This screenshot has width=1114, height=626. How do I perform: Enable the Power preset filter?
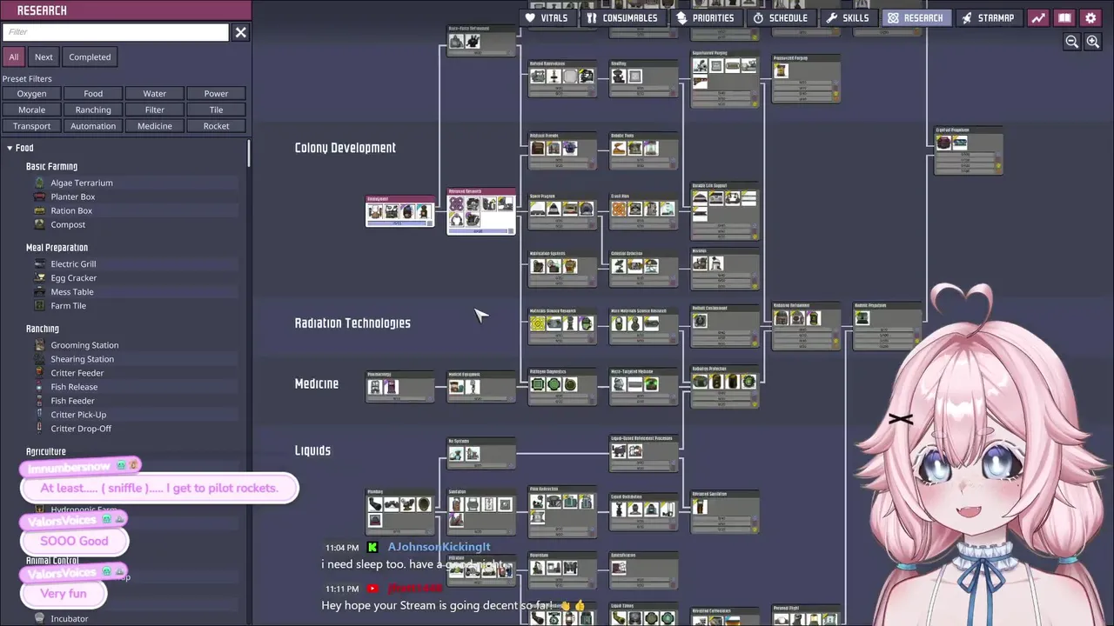(216, 93)
